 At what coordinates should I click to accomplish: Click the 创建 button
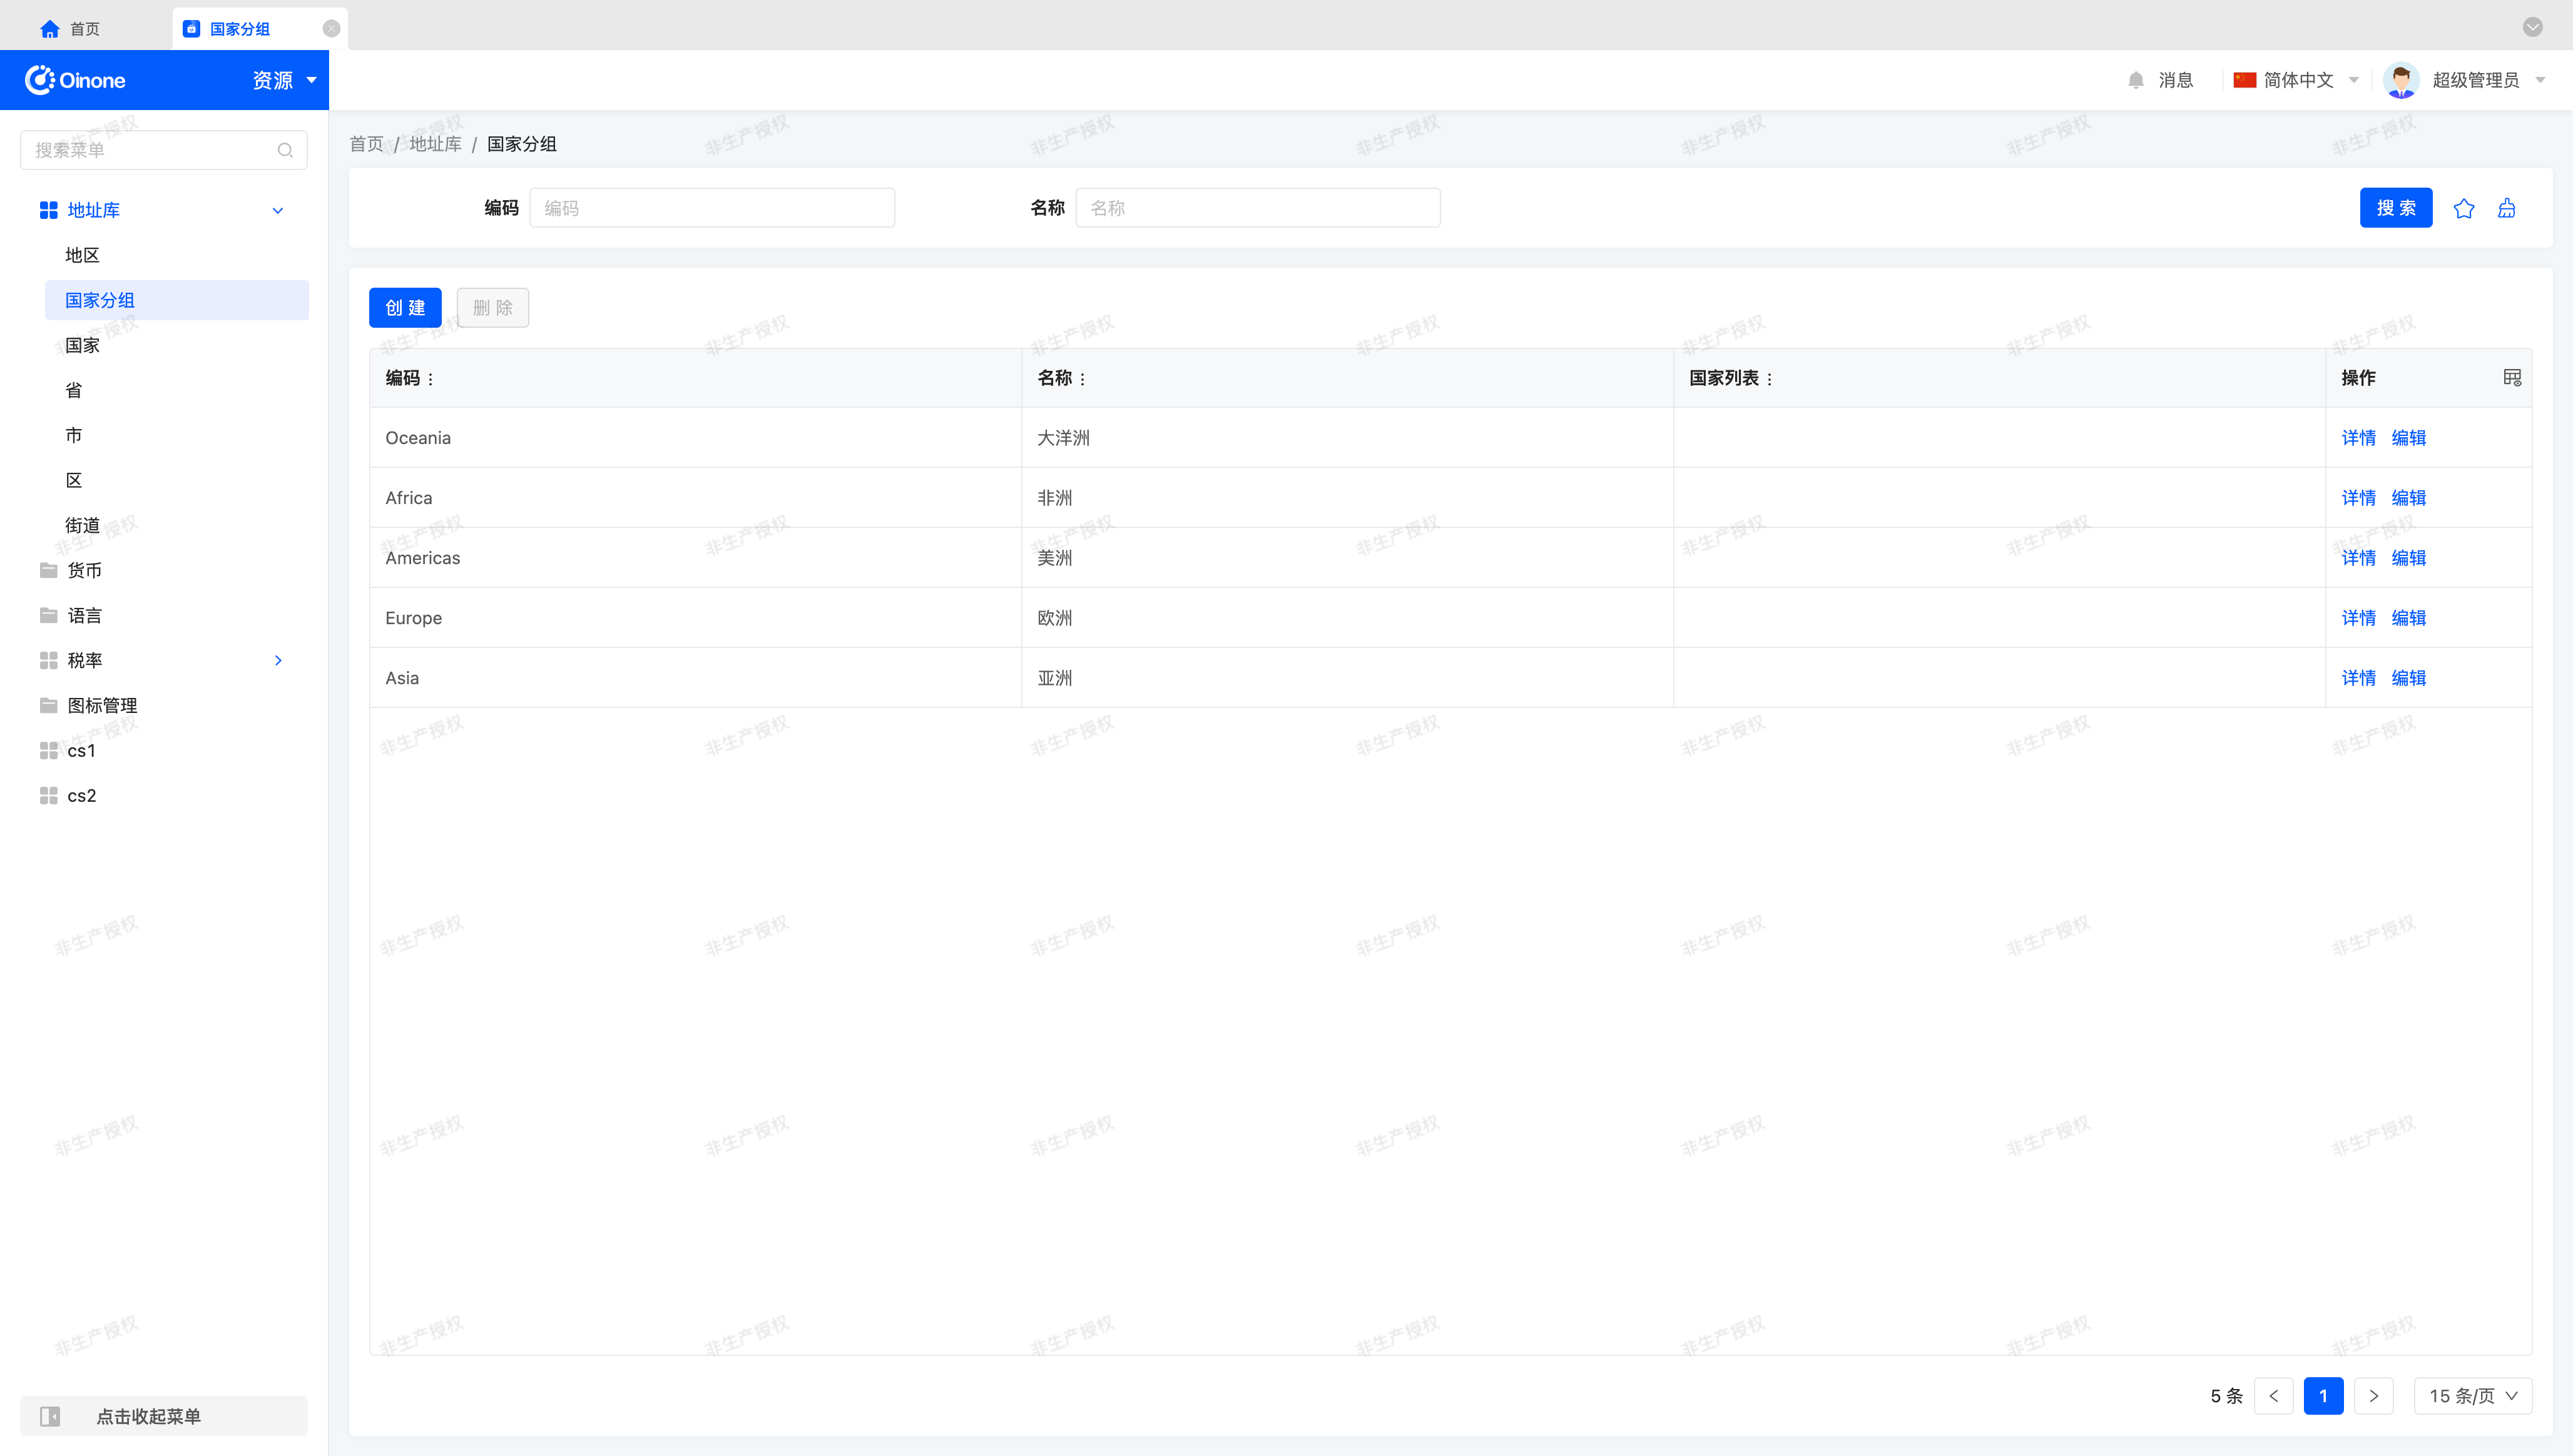click(404, 308)
